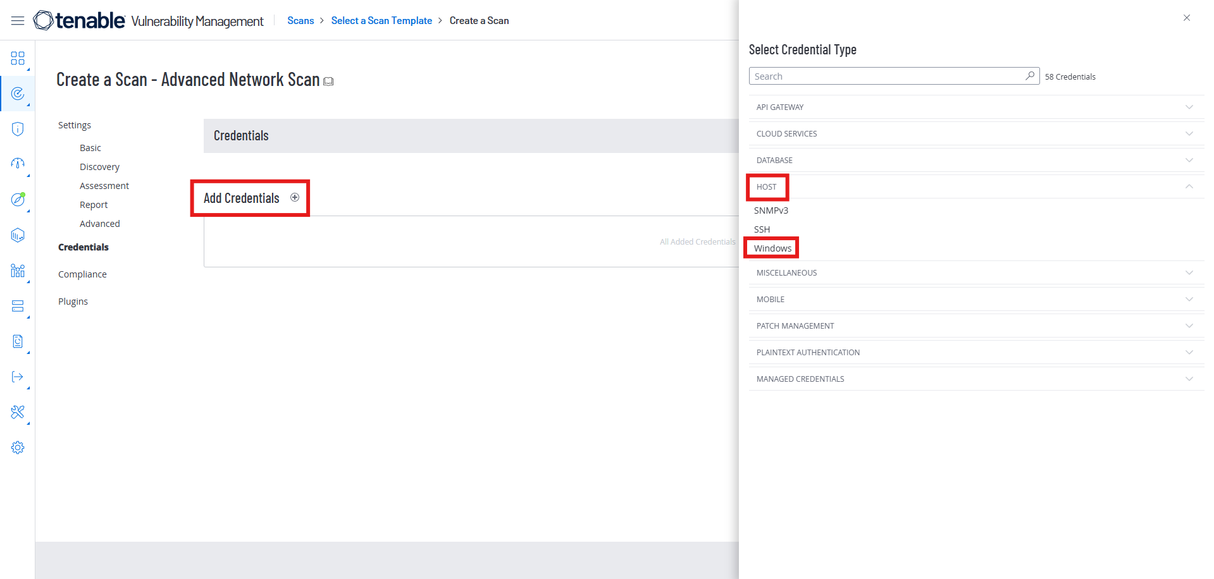This screenshot has height=579, width=1214.
Task: Switch to the Compliance section
Action: [x=82, y=274]
